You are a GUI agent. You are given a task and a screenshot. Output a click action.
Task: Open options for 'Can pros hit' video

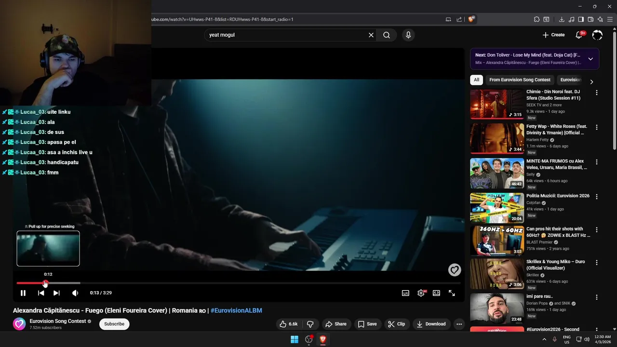point(597,229)
